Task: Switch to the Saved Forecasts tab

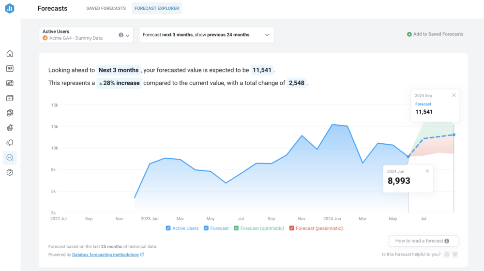Action: (x=106, y=8)
